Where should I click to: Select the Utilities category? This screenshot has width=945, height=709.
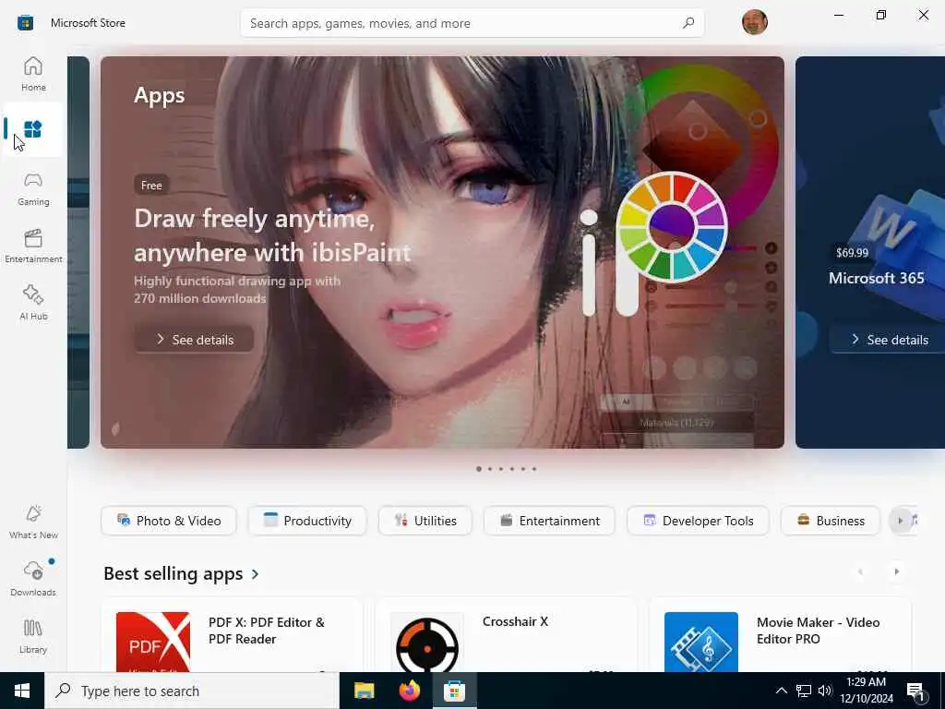pyautogui.click(x=425, y=521)
